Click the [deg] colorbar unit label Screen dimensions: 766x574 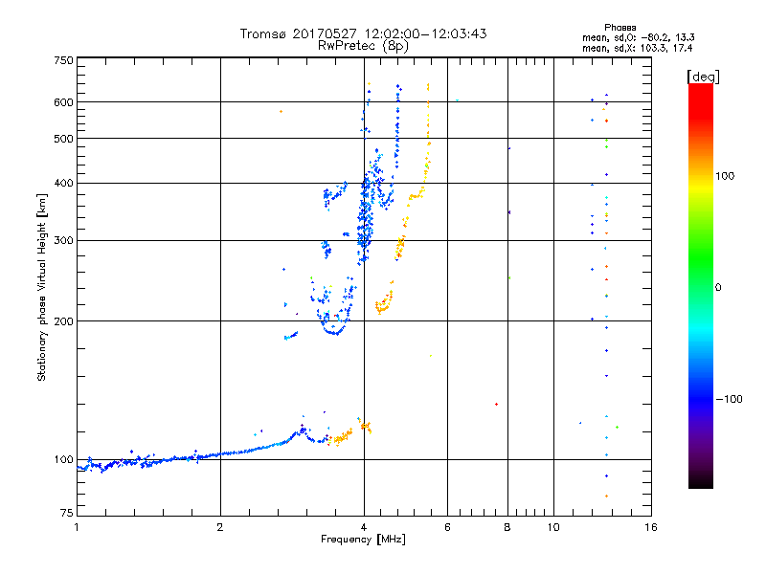[702, 76]
